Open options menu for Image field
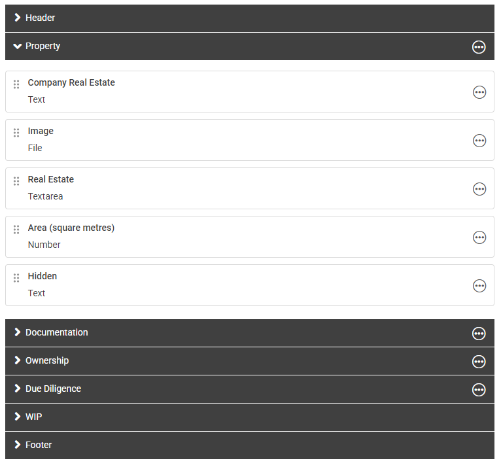Viewport: 501px width, 467px height. tap(479, 141)
